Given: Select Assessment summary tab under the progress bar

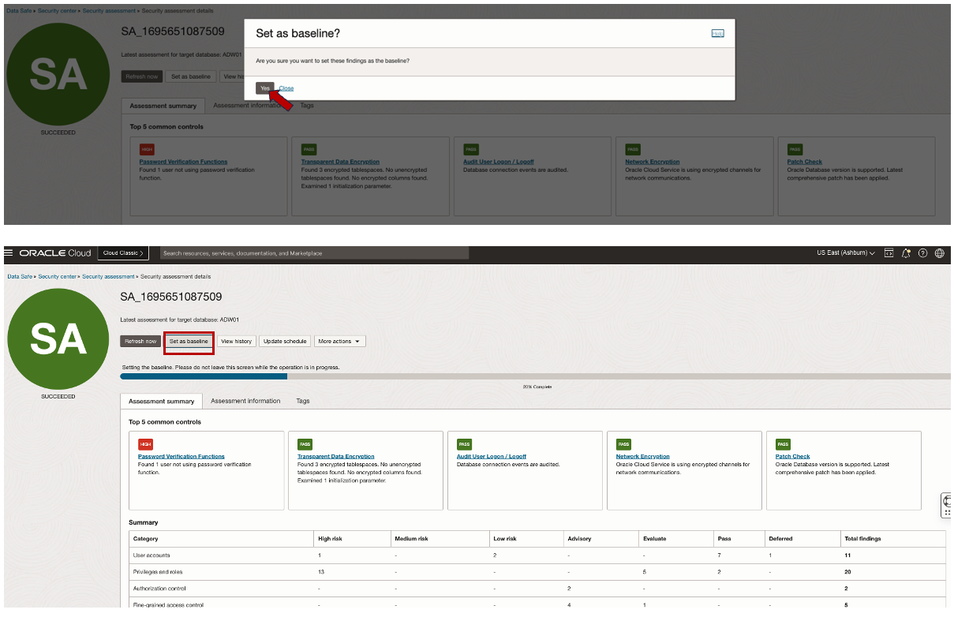Looking at the screenshot, I should coord(161,401).
